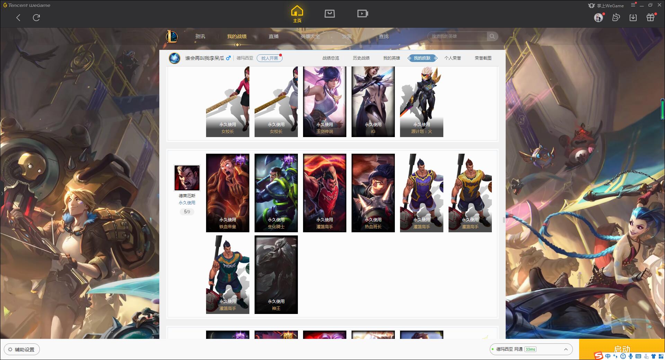Image resolution: width=665 pixels, height=360 pixels.
Task: Open the store bag icon in the top bar
Action: click(329, 14)
